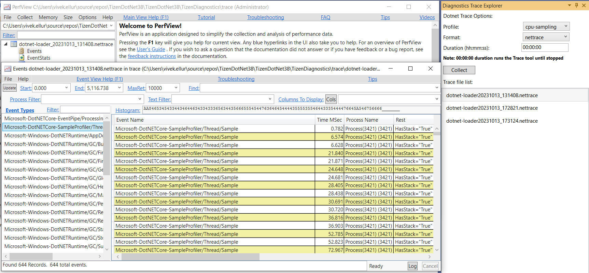Select dotnet-loader20231013_172821.nettrace in the trace file list
This screenshot has height=273, width=589.
[492, 108]
